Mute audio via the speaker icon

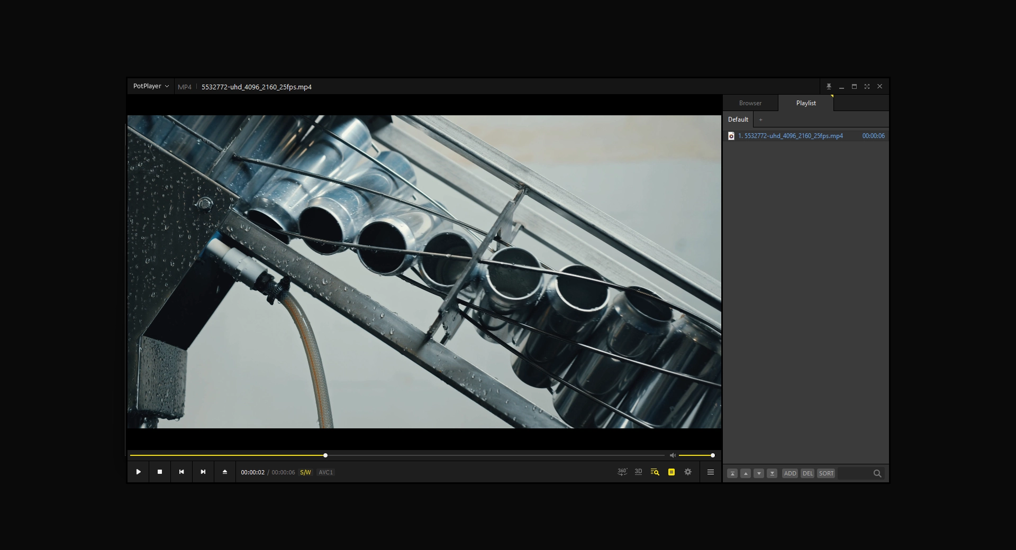pos(673,455)
